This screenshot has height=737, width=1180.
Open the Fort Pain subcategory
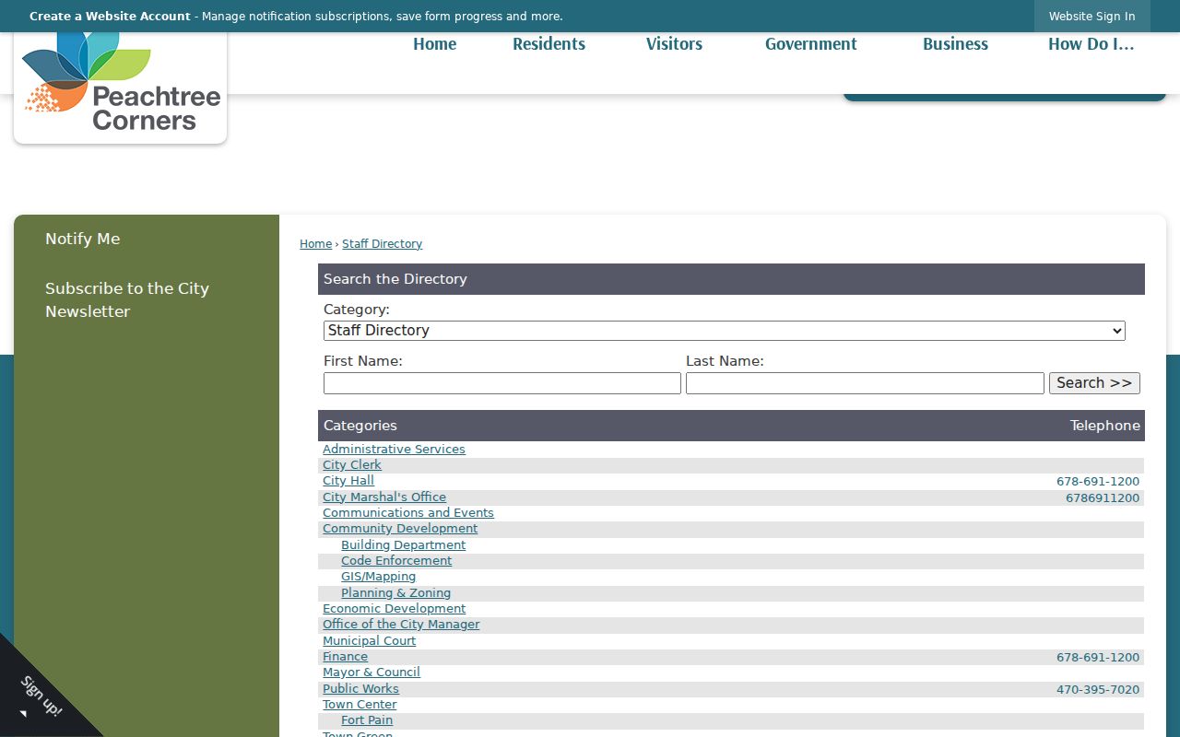point(367,720)
